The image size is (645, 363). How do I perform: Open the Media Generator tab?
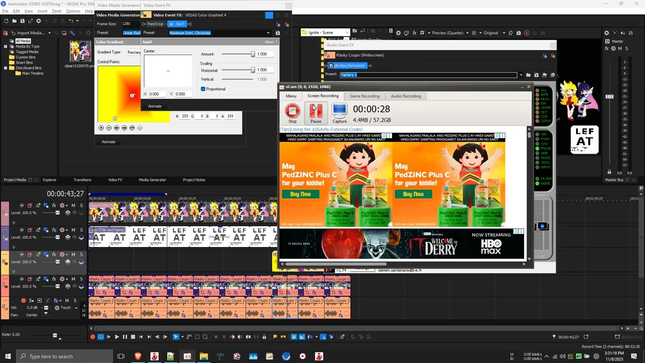[152, 180]
